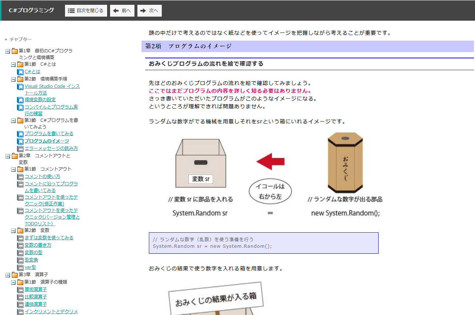Click the folder icon for 第2章 コメントアウトと変数
Screen dimensions: 475x315
(x=15, y=156)
